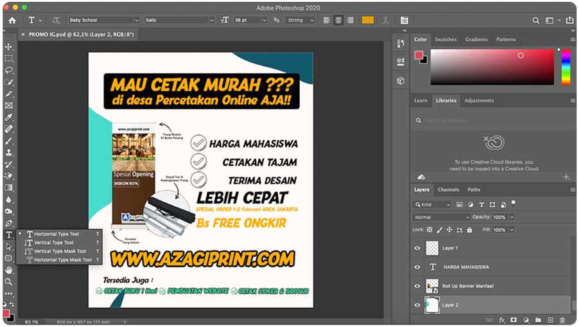Align text left button
578x327 pixels.
(x=326, y=21)
